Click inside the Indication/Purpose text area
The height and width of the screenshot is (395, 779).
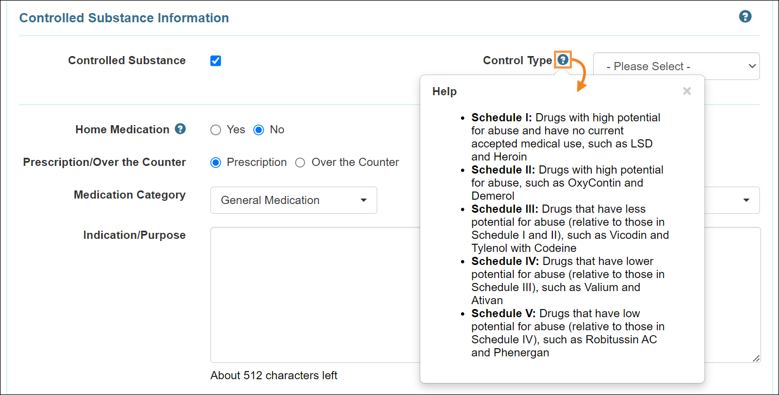(315, 294)
